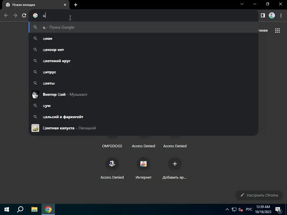Open the taskbar clock and date
This screenshot has height=215, width=287.
pyautogui.click(x=263, y=209)
